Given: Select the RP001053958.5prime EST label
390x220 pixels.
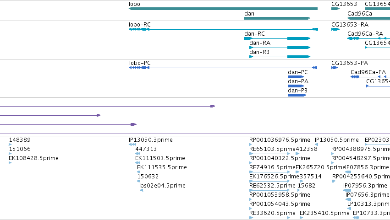Looking at the screenshot, I should (280, 195).
